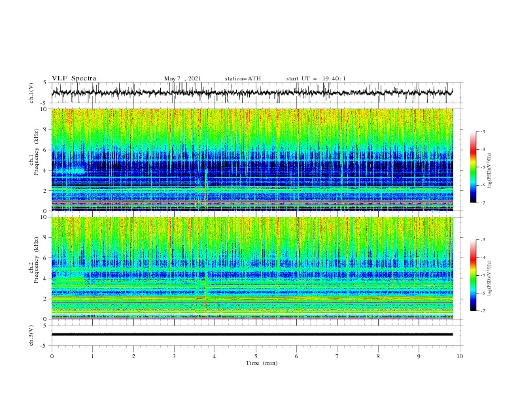Click the ch.1 voltage waveform trace
Image resolution: width=518 pixels, height=400 pixels.
252,93
